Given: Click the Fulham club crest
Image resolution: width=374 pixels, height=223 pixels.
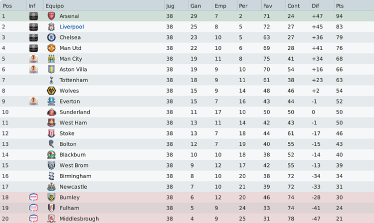Looking at the screenshot, I should [x=51, y=208].
